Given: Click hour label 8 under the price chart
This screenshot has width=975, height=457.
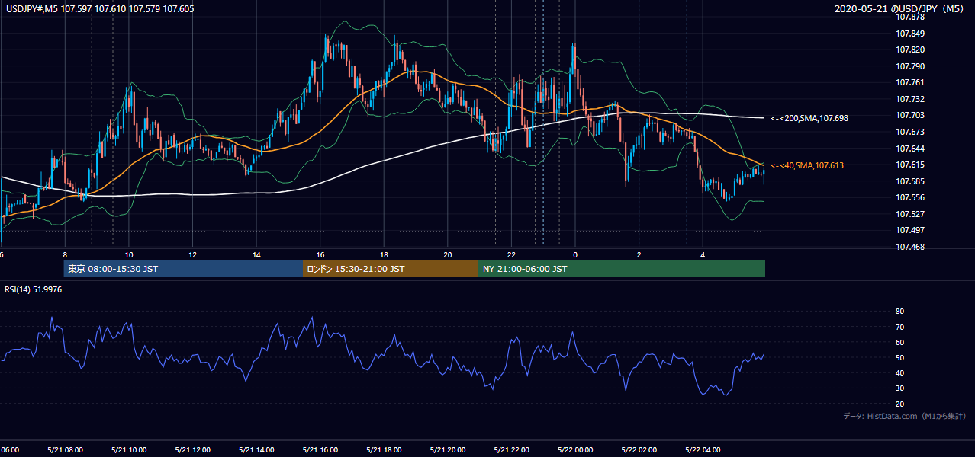Looking at the screenshot, I should coord(65,255).
